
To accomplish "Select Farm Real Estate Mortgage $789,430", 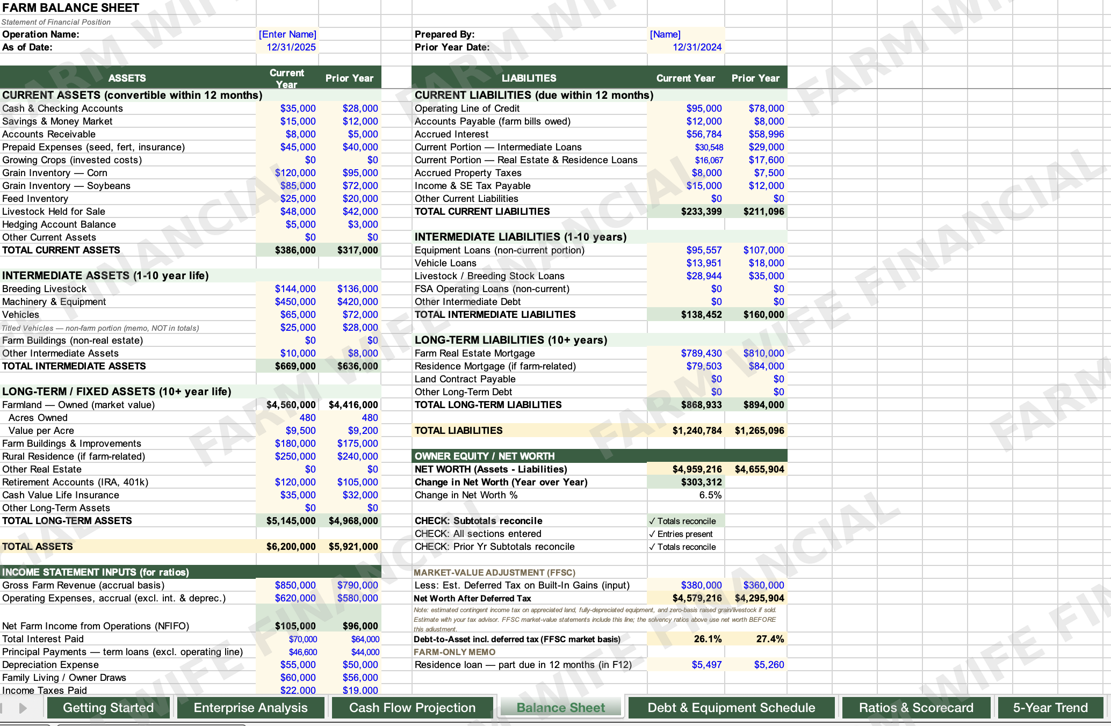I will pos(686,353).
